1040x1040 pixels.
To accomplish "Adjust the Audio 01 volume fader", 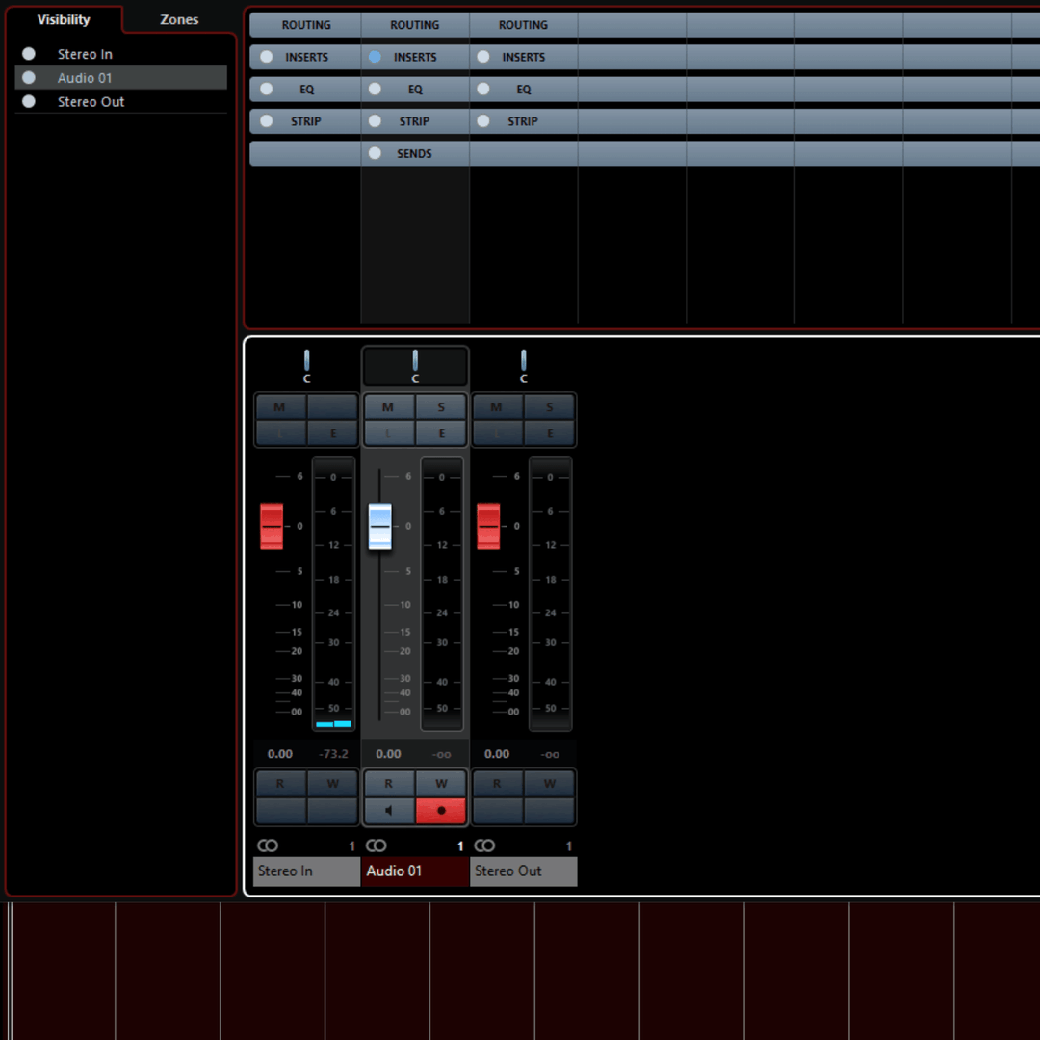I will (x=379, y=525).
